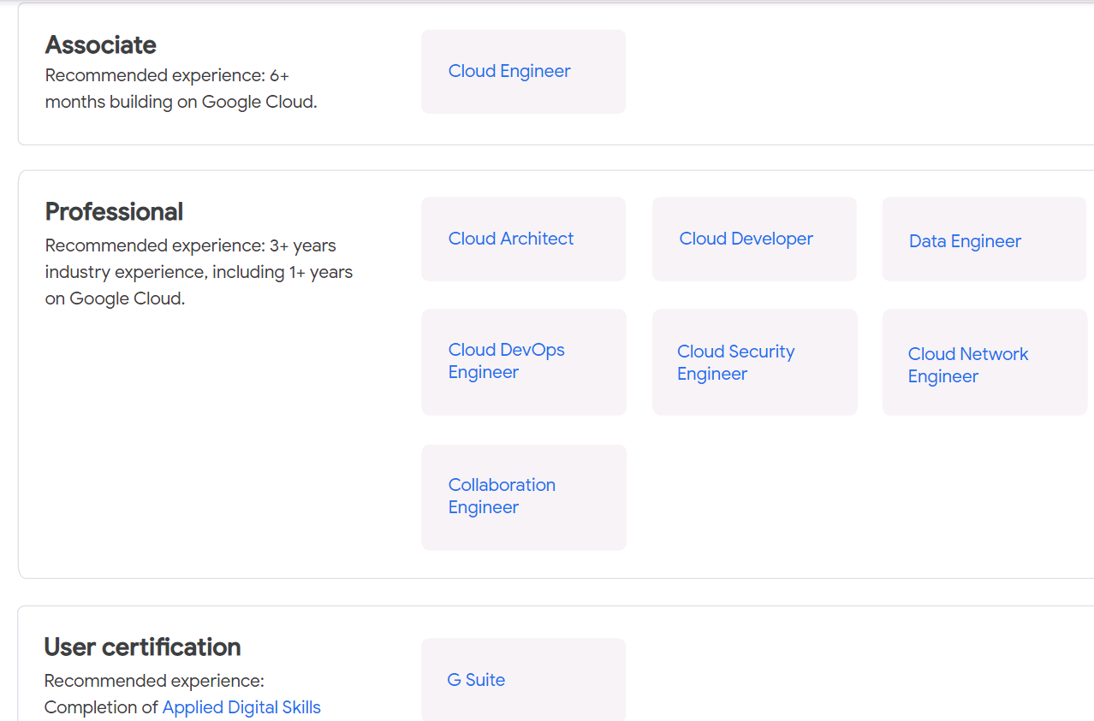This screenshot has height=721, width=1094.
Task: Open Collaboration Engineer certification
Action: [523, 497]
